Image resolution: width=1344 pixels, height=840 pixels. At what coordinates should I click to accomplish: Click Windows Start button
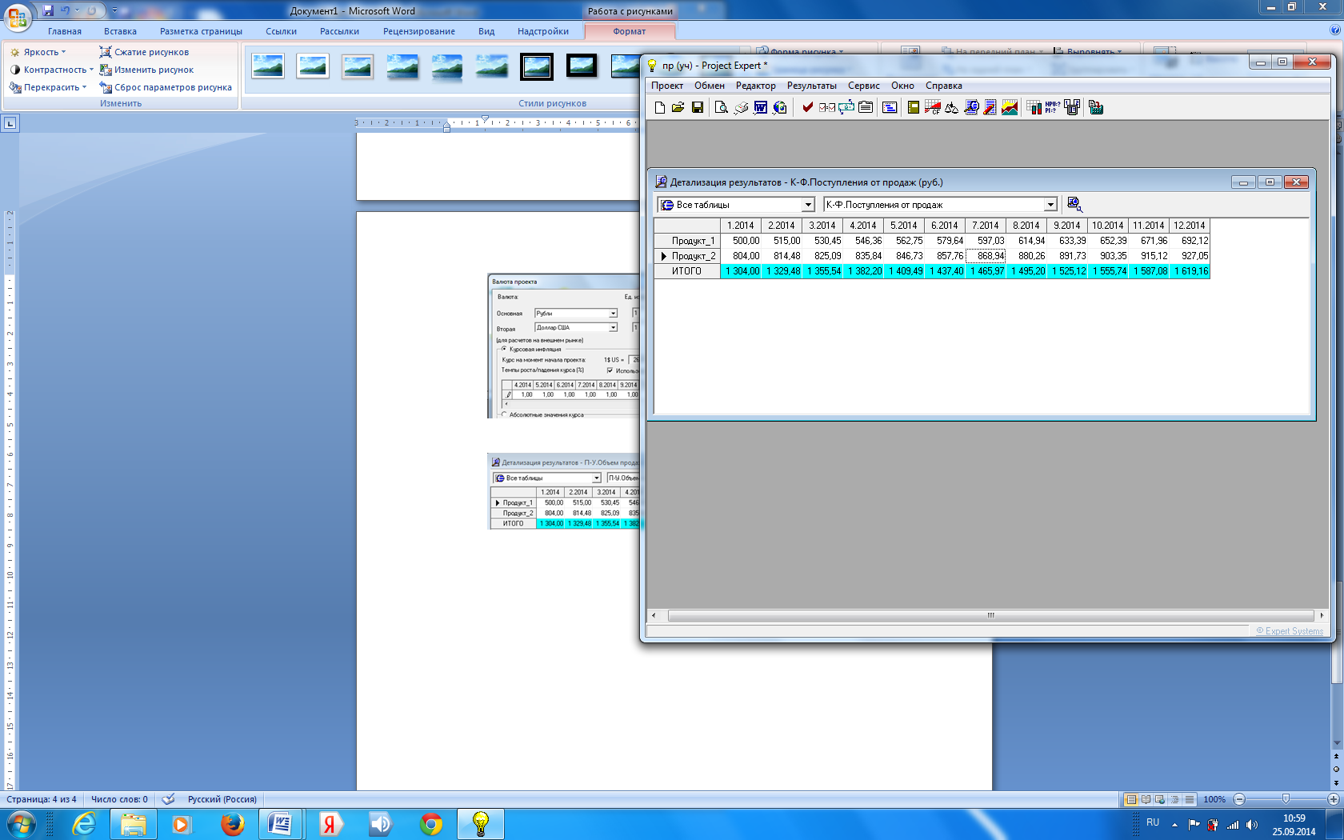pos(21,824)
